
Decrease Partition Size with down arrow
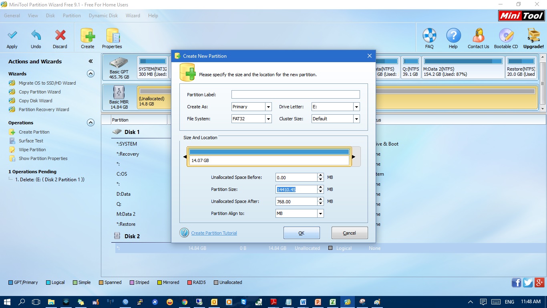(x=320, y=191)
